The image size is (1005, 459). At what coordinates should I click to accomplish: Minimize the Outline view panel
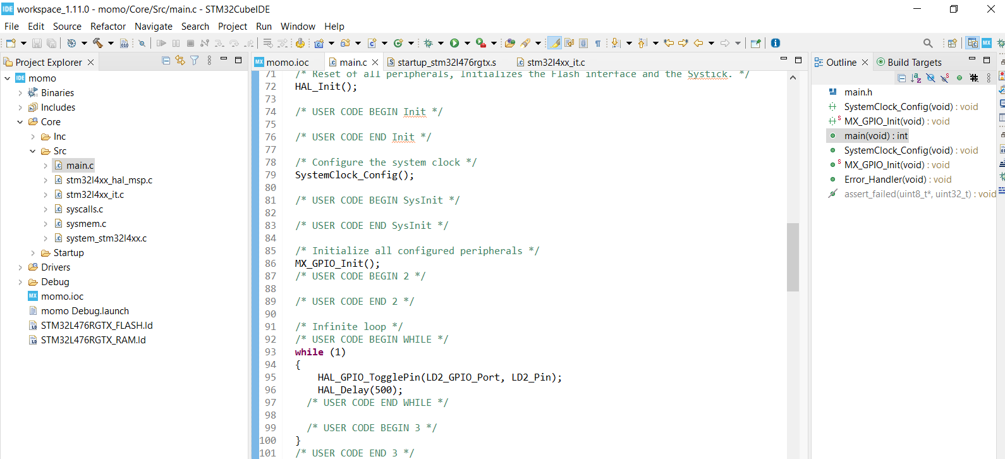(x=972, y=59)
